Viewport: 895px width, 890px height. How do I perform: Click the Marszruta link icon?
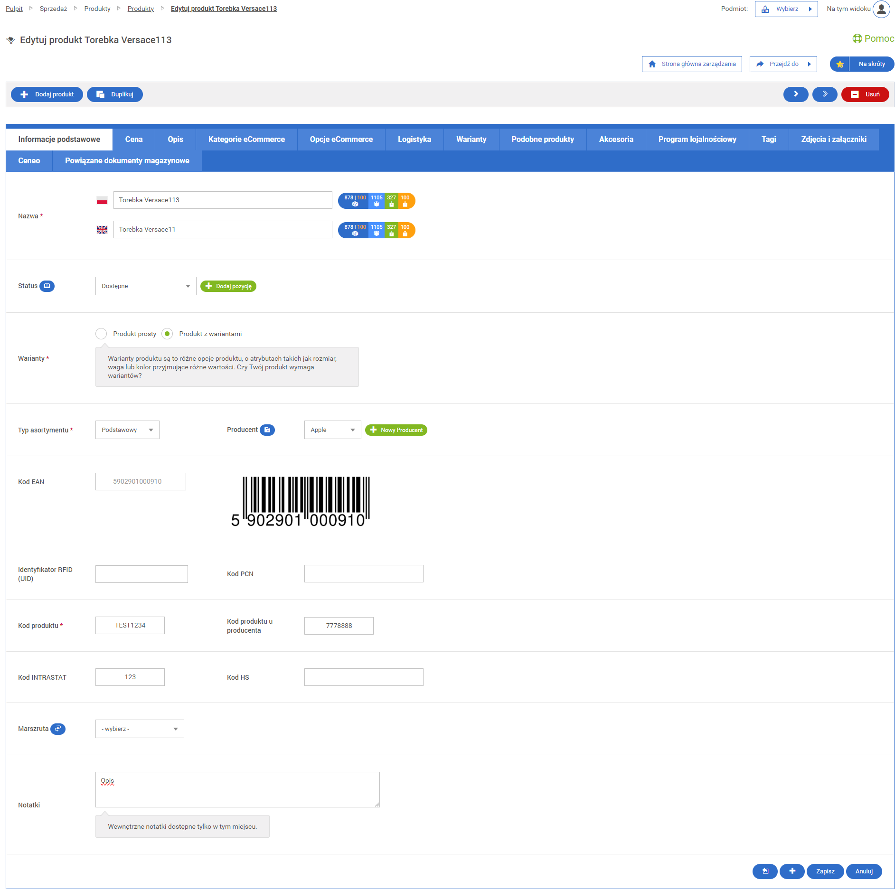coord(58,729)
